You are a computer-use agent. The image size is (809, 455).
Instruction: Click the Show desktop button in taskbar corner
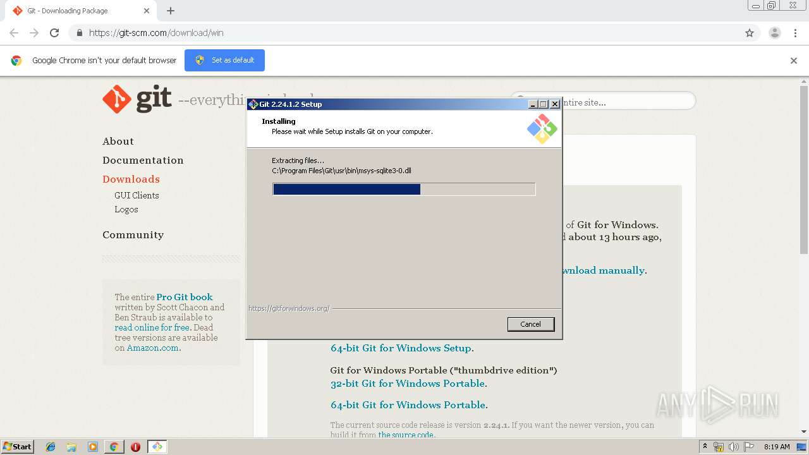click(801, 447)
